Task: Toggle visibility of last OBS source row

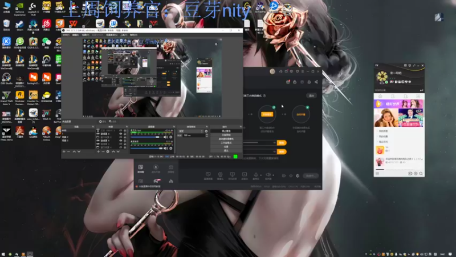Action: click(121, 147)
